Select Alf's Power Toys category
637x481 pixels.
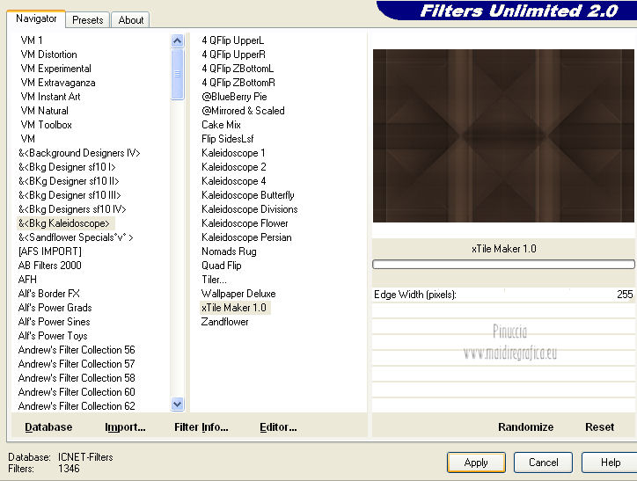[53, 336]
